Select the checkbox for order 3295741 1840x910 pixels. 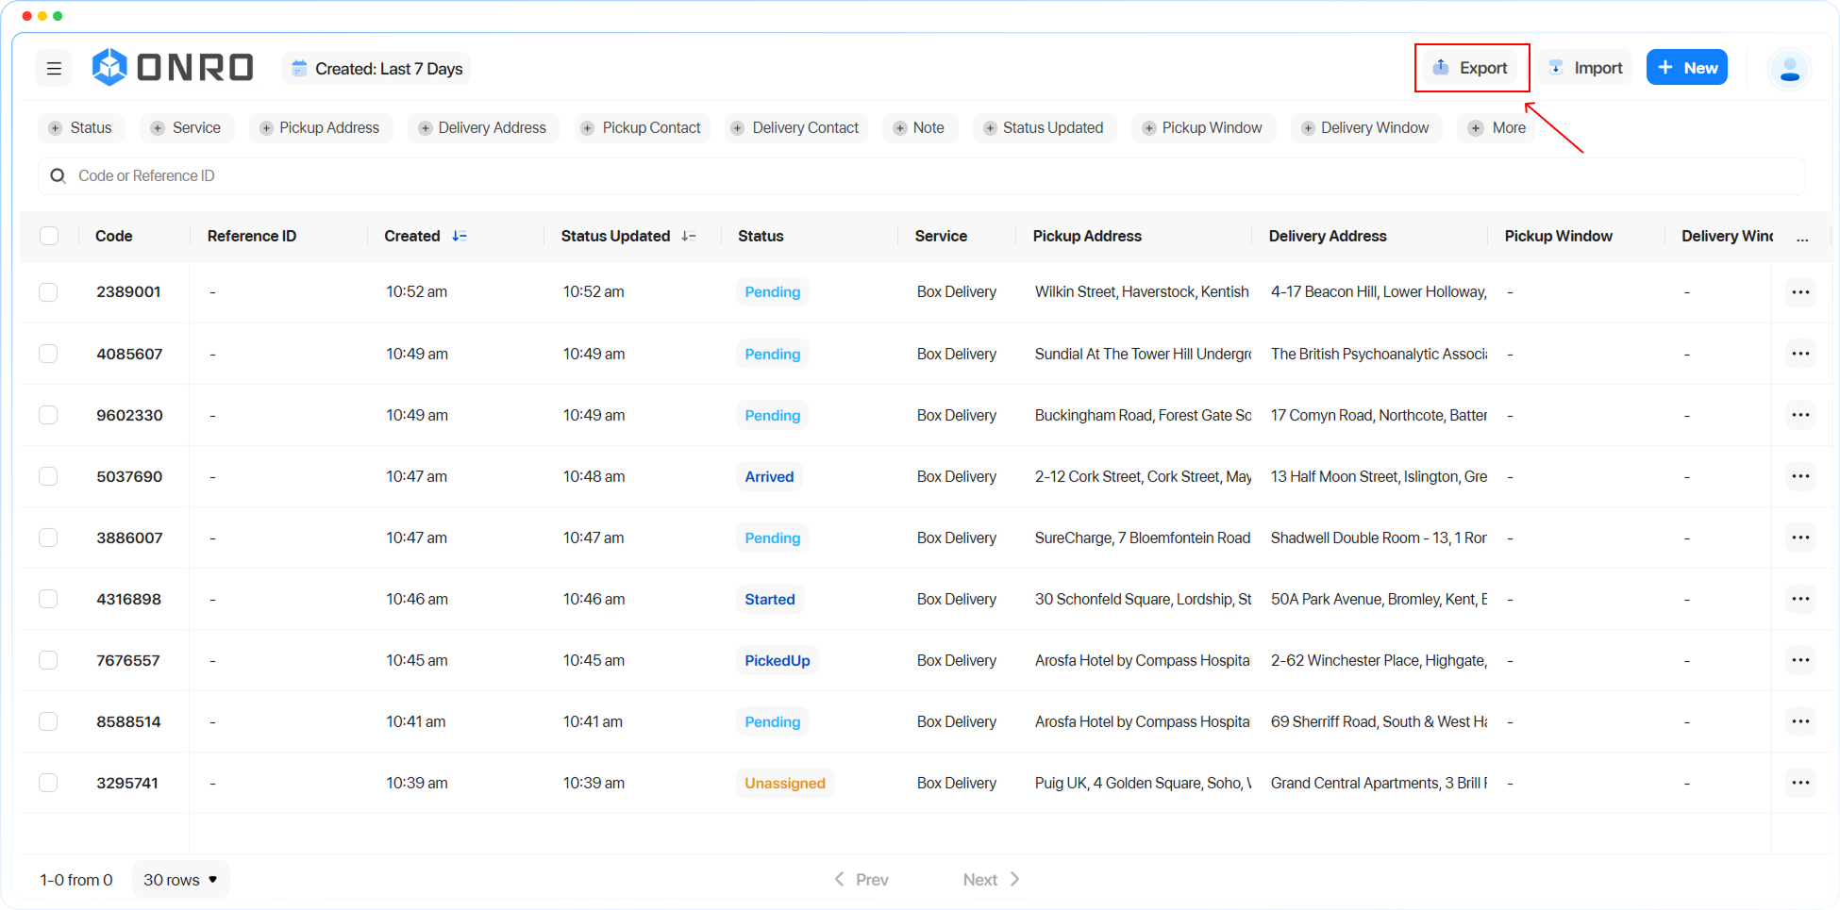(x=48, y=783)
